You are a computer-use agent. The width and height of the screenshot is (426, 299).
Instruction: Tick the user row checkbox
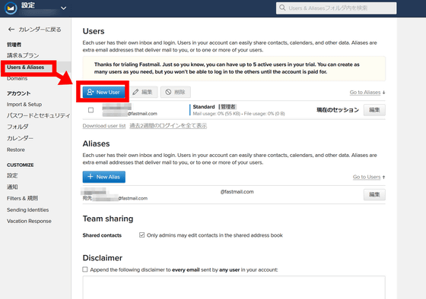[91, 110]
